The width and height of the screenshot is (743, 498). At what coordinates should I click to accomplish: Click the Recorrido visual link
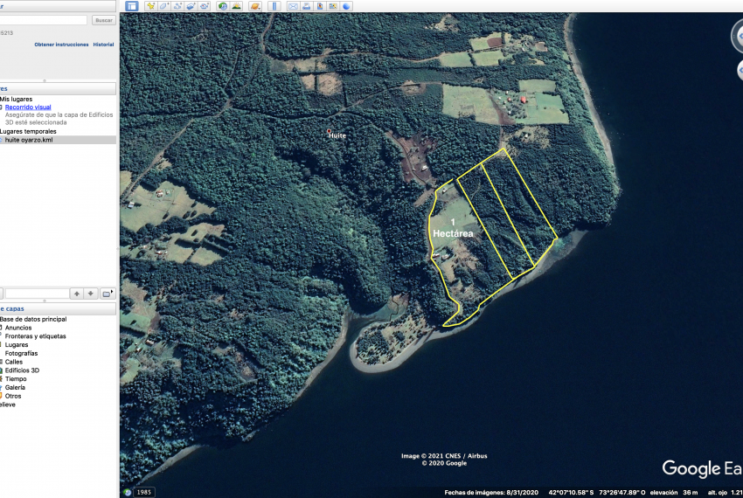tap(28, 107)
